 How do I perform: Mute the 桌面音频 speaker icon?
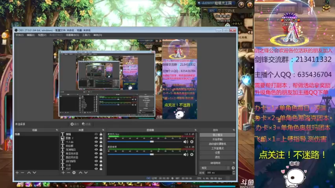click(x=186, y=155)
